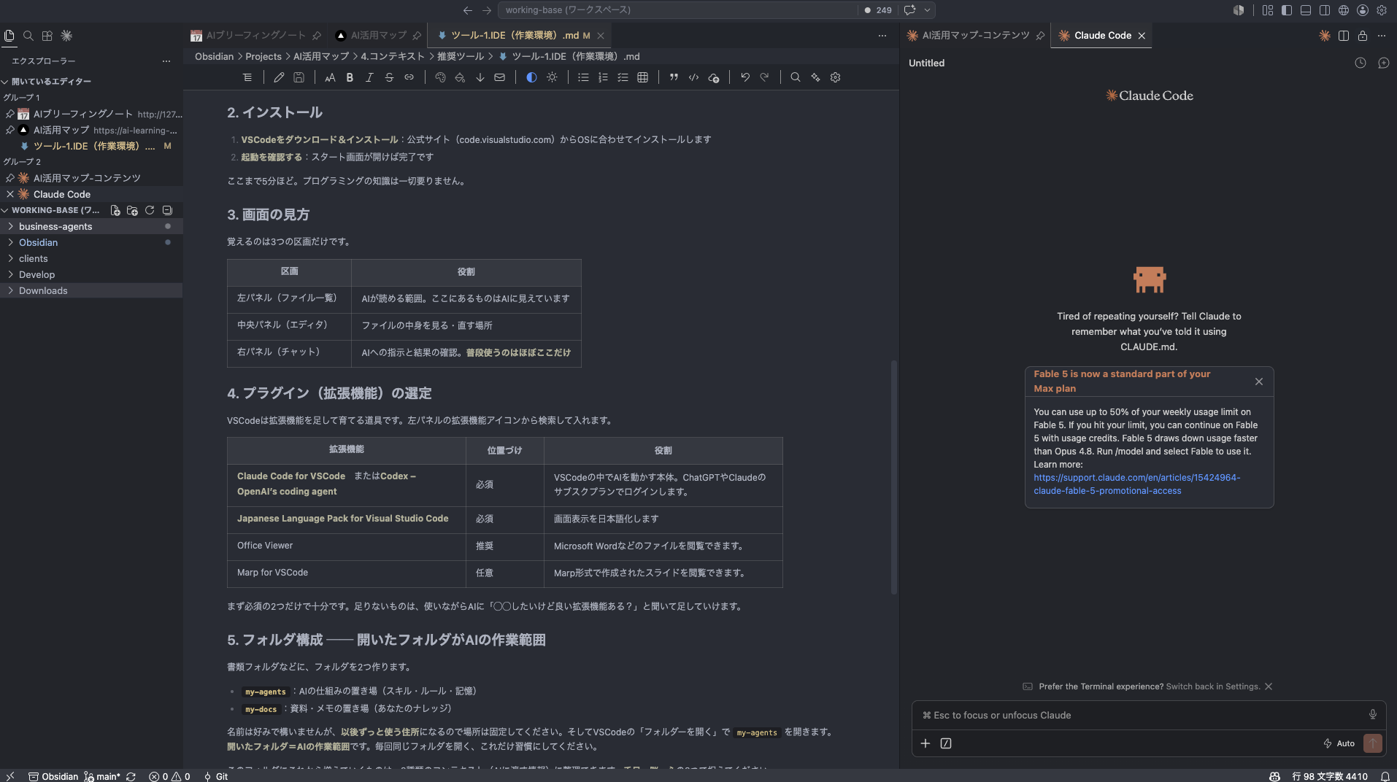1397x782 pixels.
Task: Expand the Develop folder
Action: (91, 274)
